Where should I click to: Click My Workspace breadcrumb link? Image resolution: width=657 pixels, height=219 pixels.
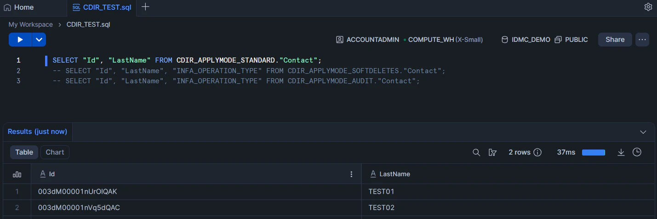pyautogui.click(x=30, y=24)
